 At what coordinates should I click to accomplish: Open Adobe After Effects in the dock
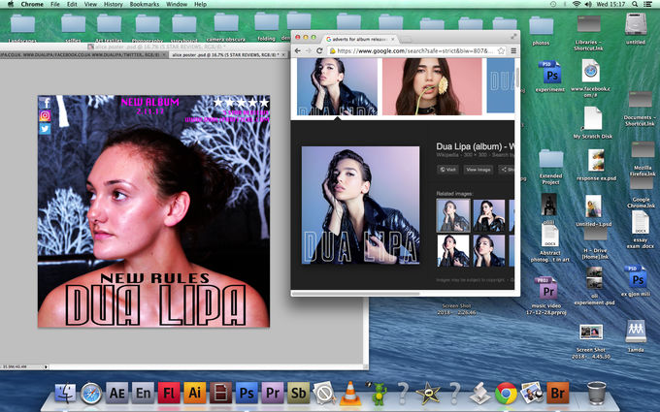117,393
